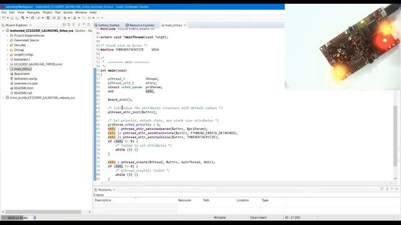This screenshot has width=401, height=225.
Task: Collapse the buttonled_CC3220SF_LAUNCHXL project node
Action: click(x=3, y=31)
